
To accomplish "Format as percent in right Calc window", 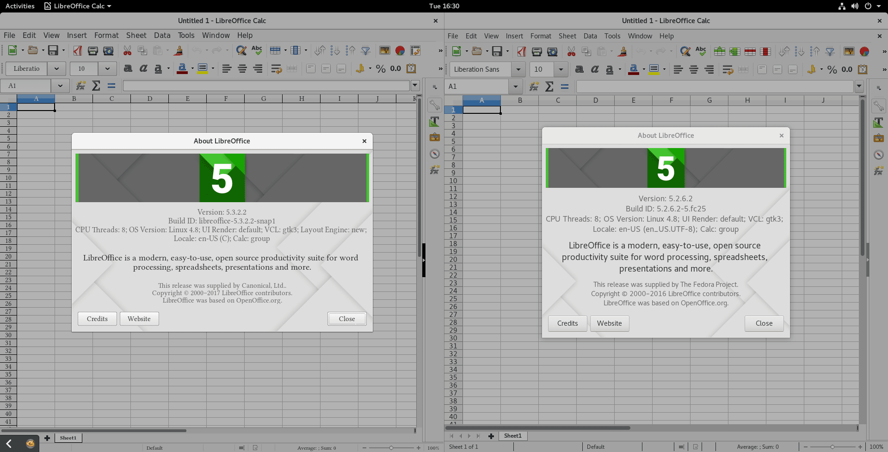I will pos(832,69).
